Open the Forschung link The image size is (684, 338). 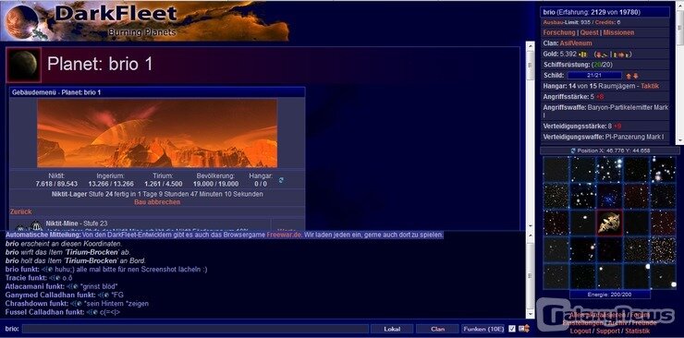point(559,32)
